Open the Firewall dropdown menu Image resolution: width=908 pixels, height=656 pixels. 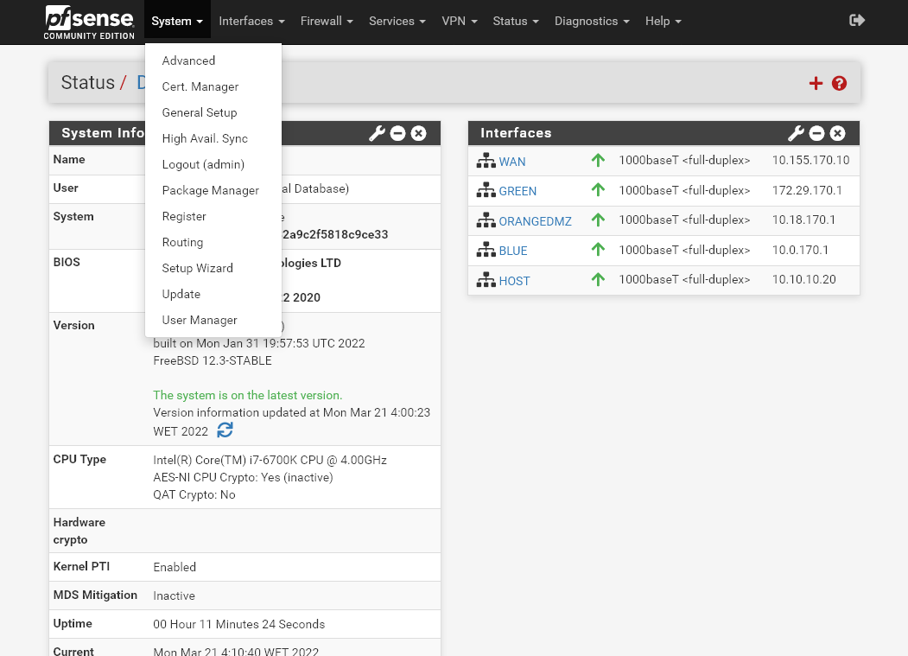tap(327, 21)
